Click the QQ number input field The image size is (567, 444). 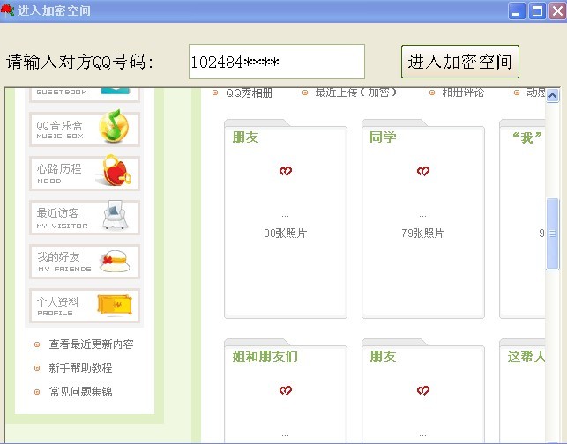276,63
